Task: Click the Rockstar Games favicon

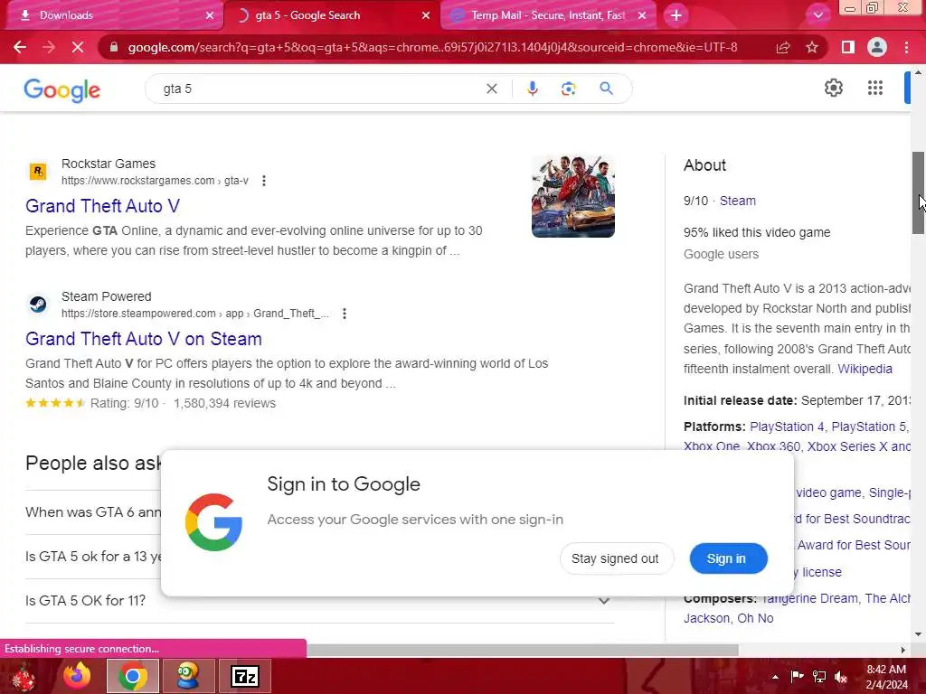Action: [38, 171]
